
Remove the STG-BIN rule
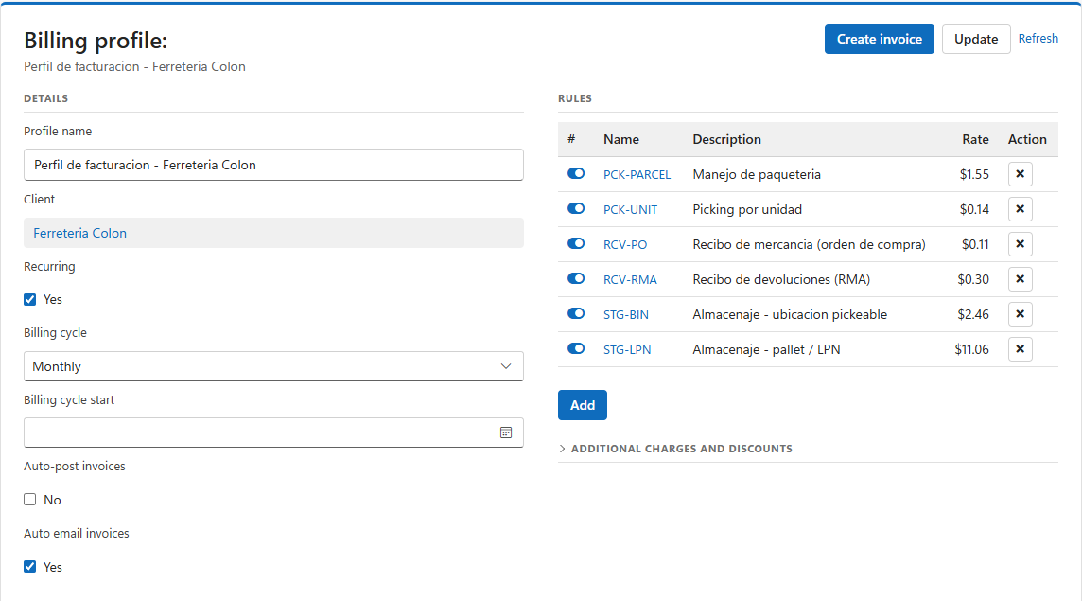[1020, 314]
